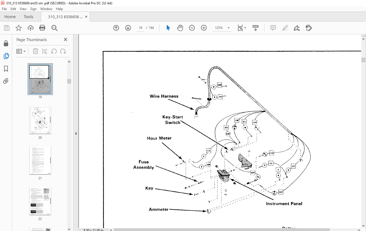Go to previous page with up arrow

116,28
